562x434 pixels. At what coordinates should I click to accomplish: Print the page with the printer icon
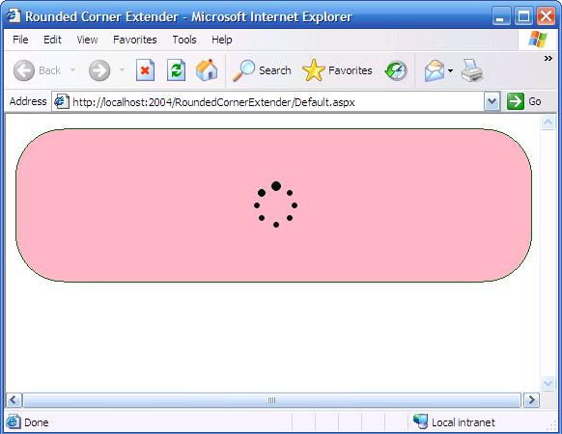(471, 70)
